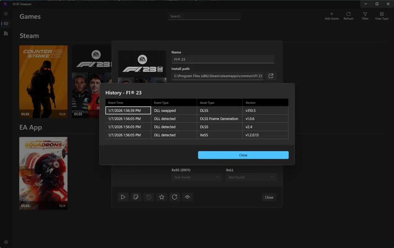Launch F1 23 with the play icon
The height and width of the screenshot is (248, 394).
coord(123,197)
